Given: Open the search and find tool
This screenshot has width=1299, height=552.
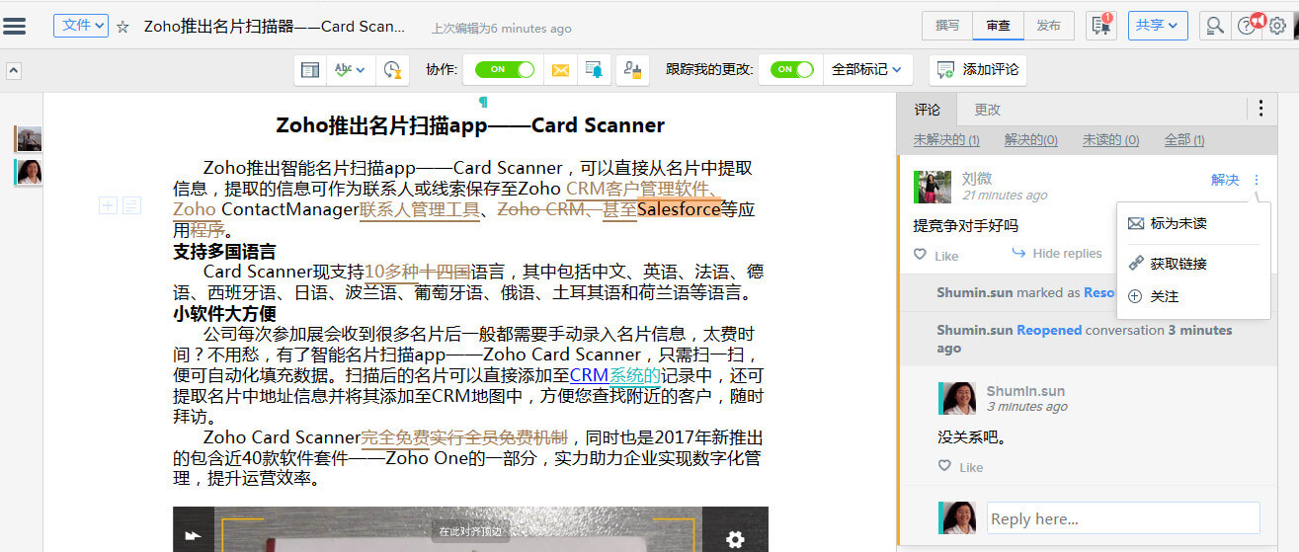Looking at the screenshot, I should [x=1215, y=26].
